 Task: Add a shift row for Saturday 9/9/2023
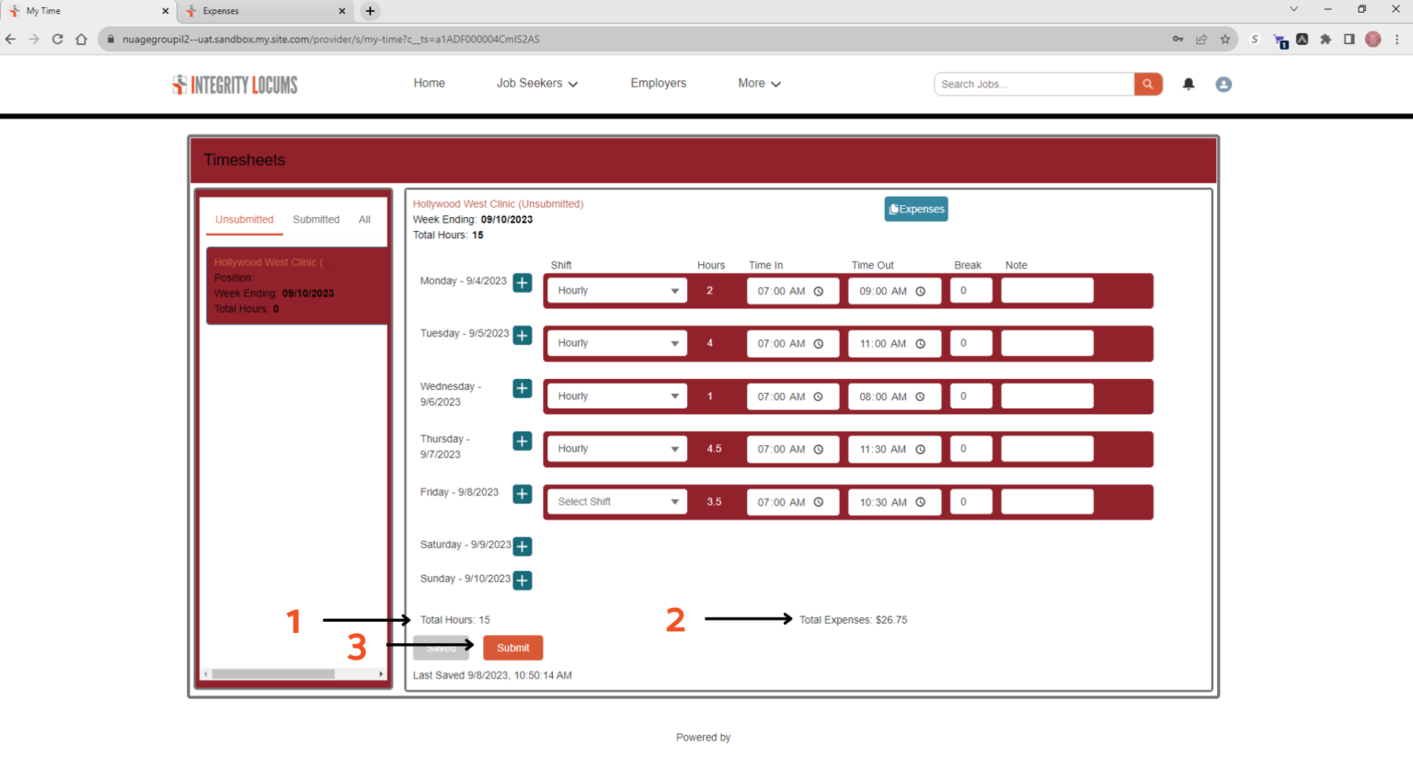pos(522,546)
